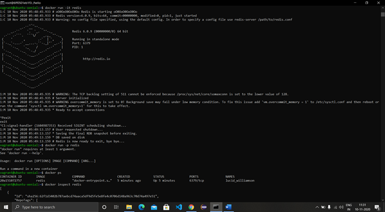Open File Explorer from the taskbar
385x212 pixels.
click(129, 207)
